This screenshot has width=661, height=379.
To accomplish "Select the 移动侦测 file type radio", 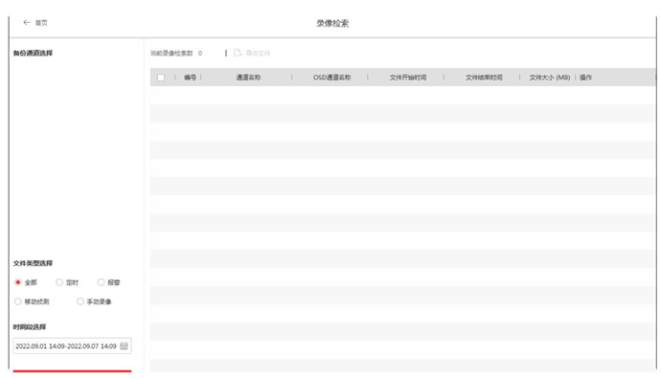I will (x=18, y=301).
